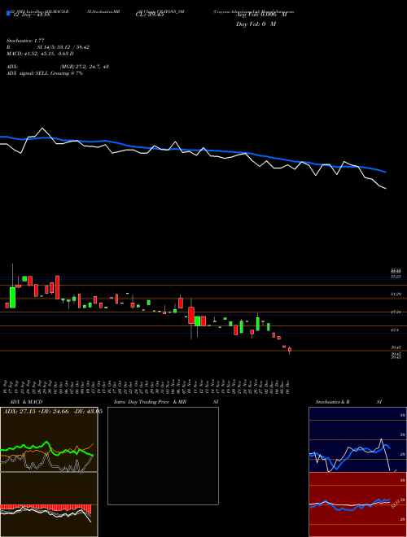
Task: Select the 'Day Vol: 0 M' reading
Action: coord(256,24)
